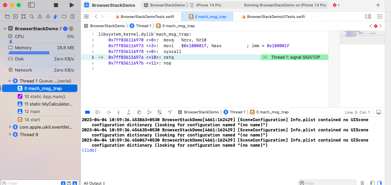391x185 pixels.
Task: Go back in editor history
Action: (x=96, y=17)
